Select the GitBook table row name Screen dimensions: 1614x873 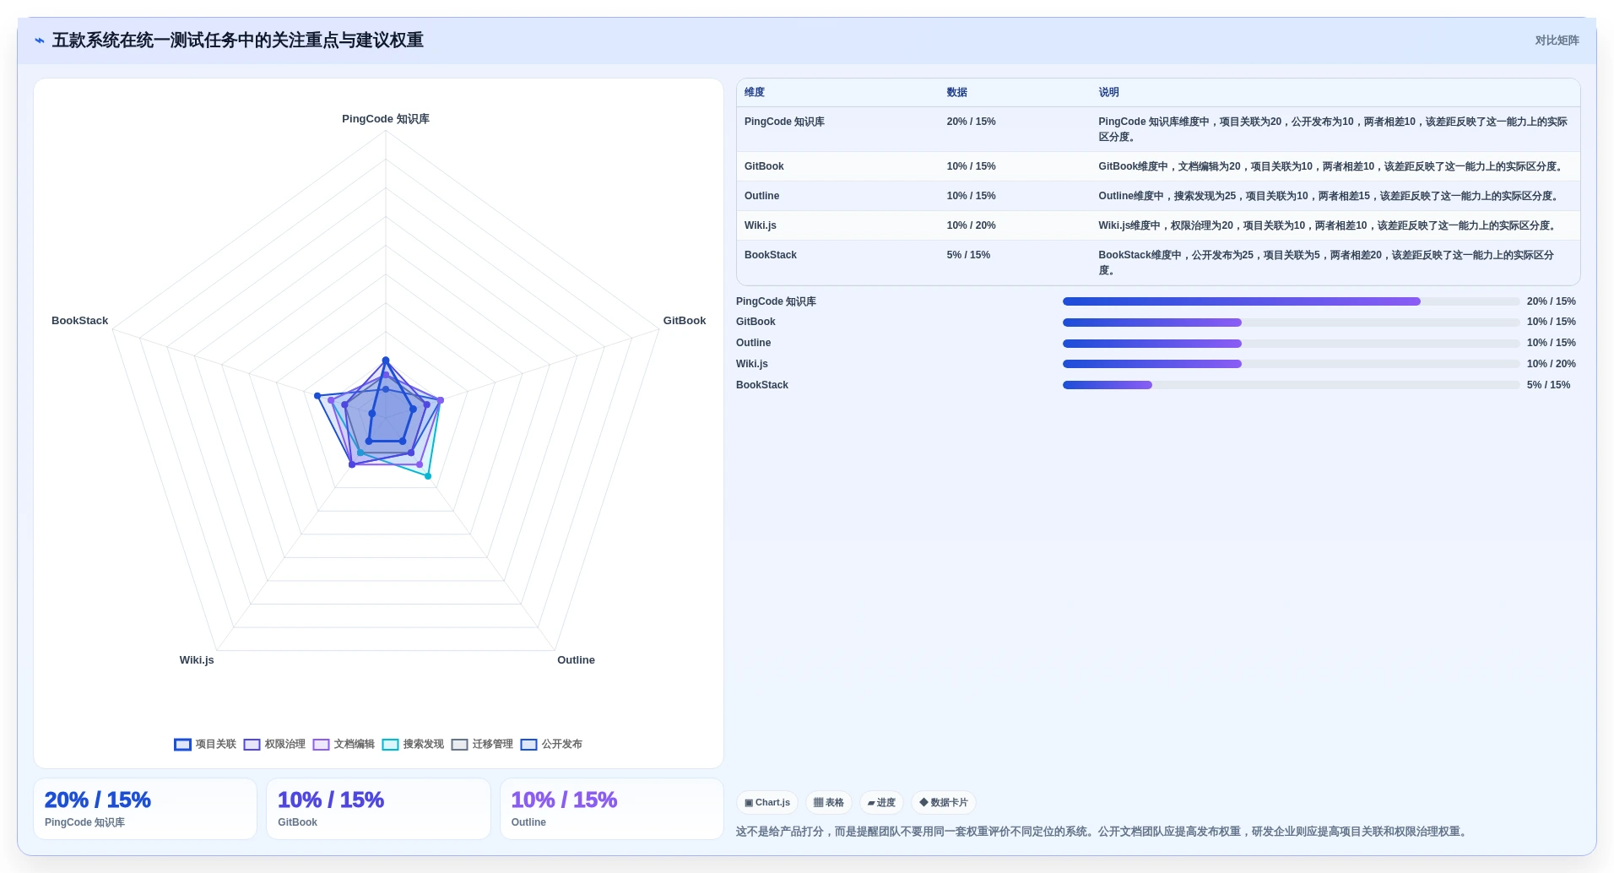pyautogui.click(x=764, y=166)
